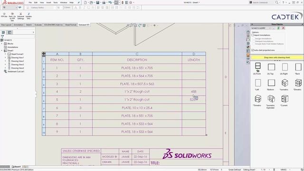
Task: Collapse the Sheet1 tree node
Action: (2, 51)
